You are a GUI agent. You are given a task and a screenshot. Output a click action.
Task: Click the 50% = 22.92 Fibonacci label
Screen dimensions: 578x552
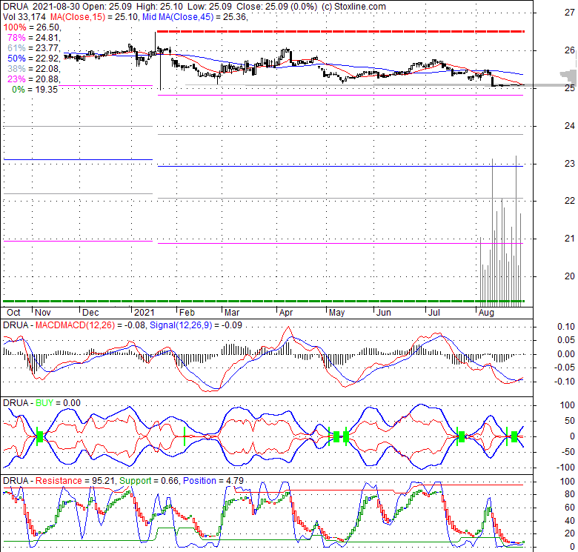[x=33, y=59]
